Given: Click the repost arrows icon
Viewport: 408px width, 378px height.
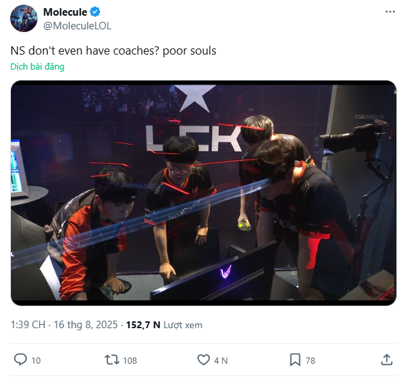Looking at the screenshot, I should pos(112,360).
